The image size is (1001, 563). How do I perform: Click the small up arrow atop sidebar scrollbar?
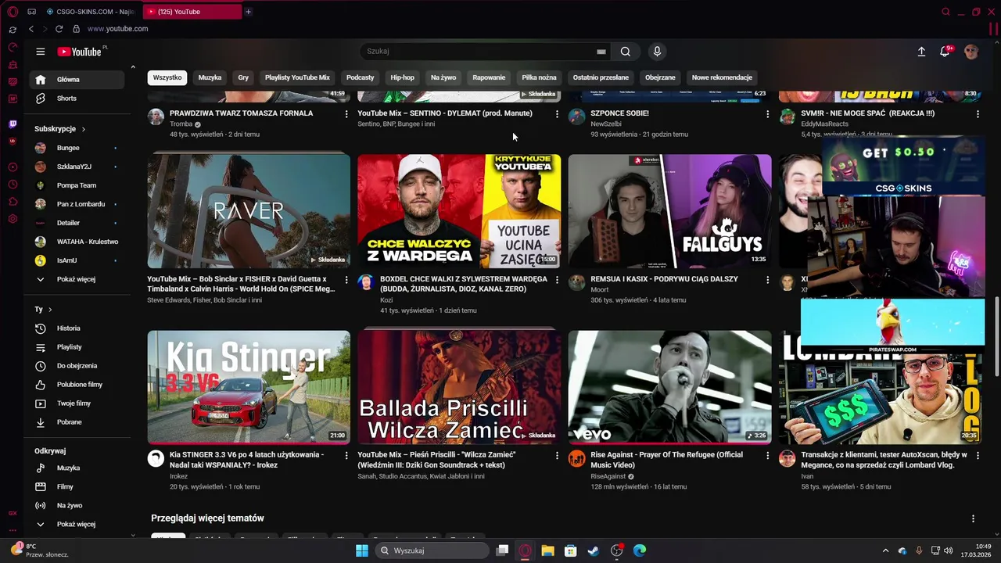coord(133,67)
